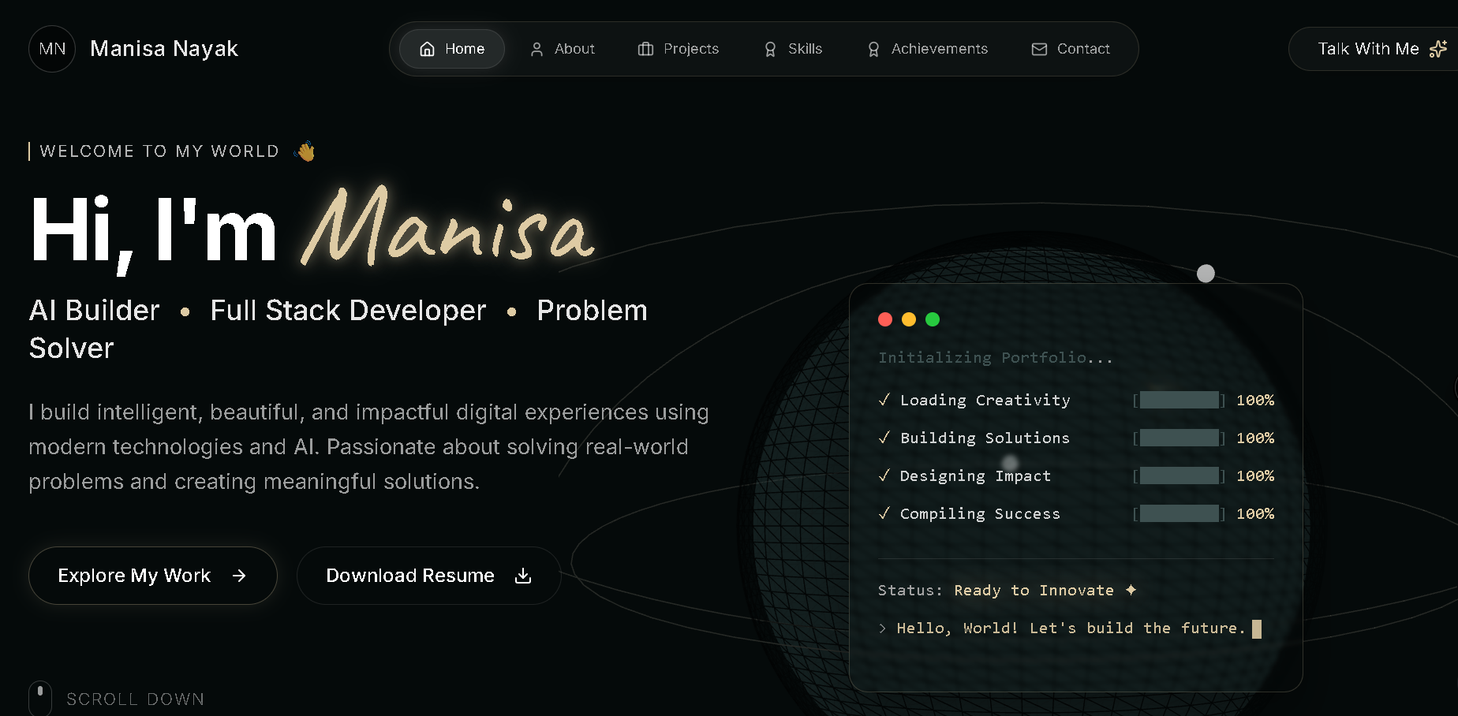The width and height of the screenshot is (1458, 716).
Task: Click the Loading Creativity progress bar
Action: click(1179, 400)
